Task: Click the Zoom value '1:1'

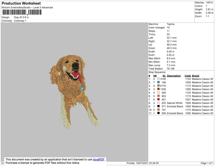Action: (207, 16)
